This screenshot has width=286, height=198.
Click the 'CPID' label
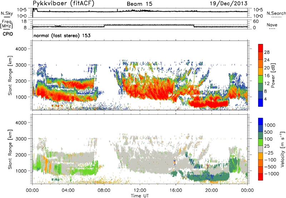pos(8,34)
